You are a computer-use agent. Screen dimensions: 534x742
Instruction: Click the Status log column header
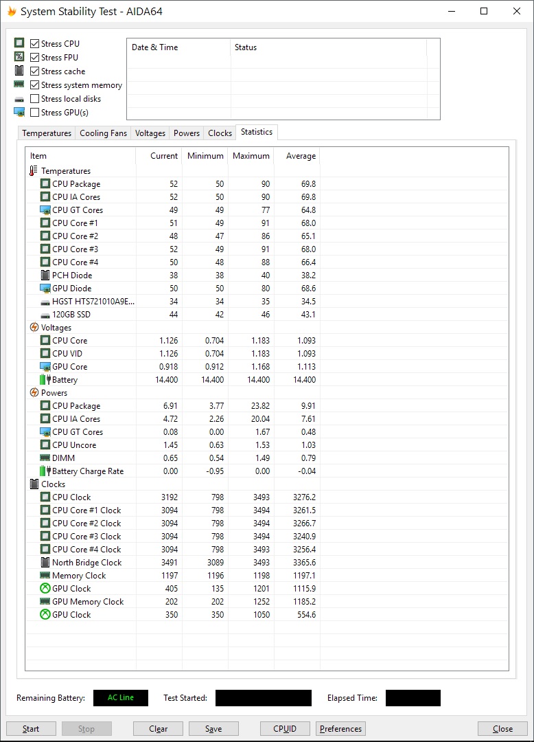[329, 47]
